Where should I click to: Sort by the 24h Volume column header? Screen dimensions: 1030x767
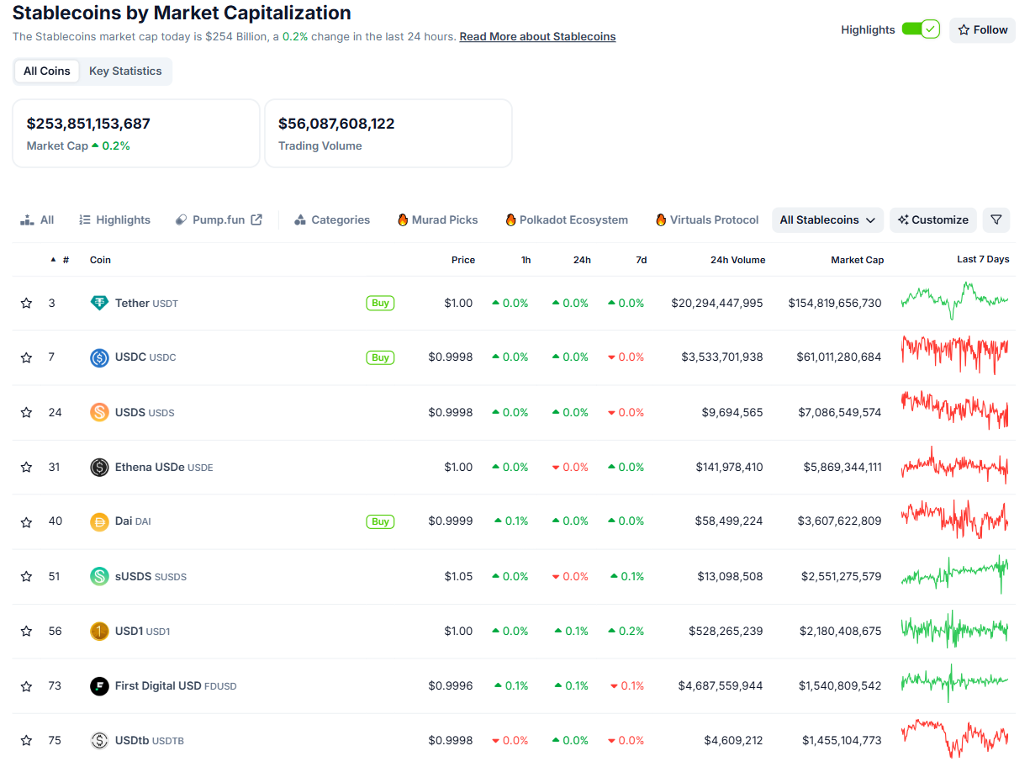click(737, 260)
